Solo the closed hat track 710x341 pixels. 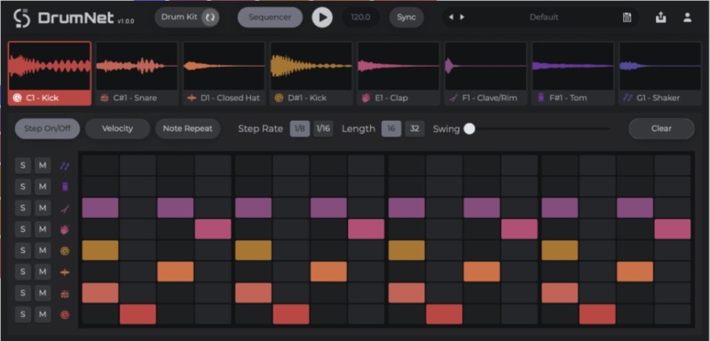(23, 272)
